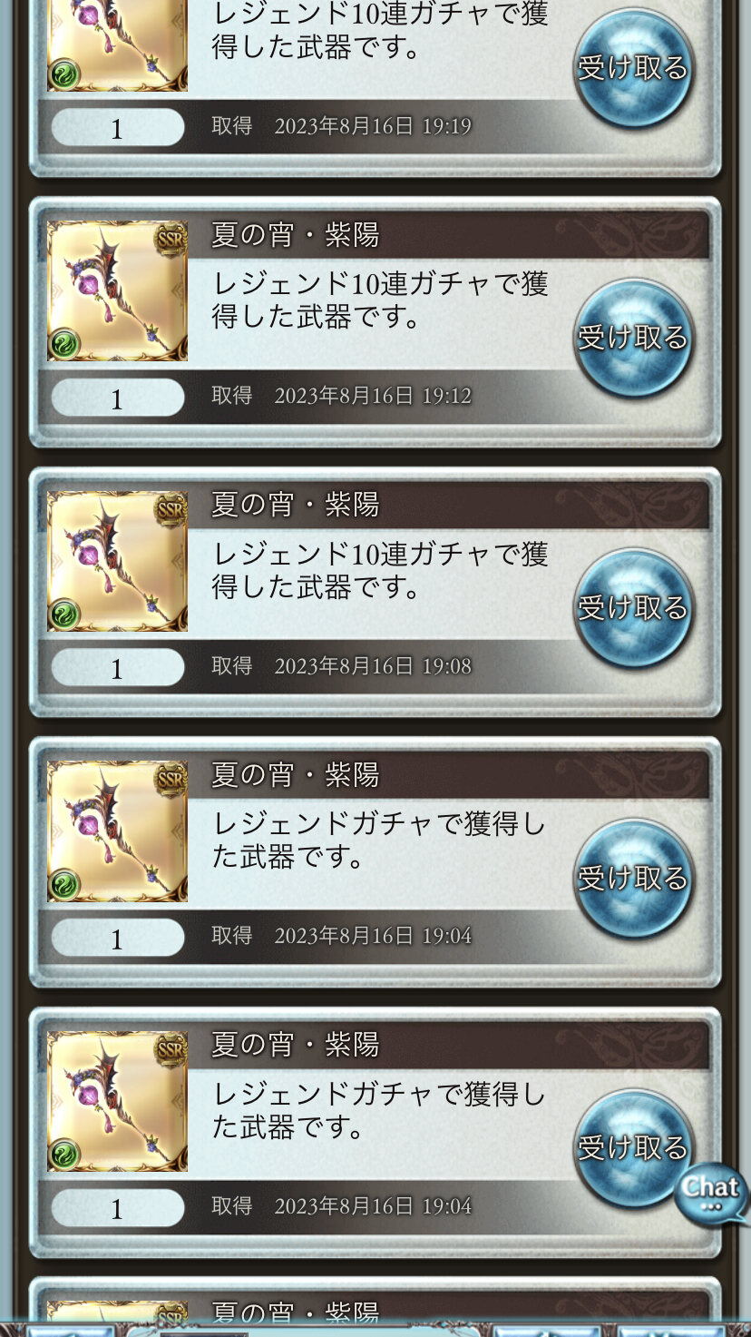Tap the 夏の宵・紫陽 title above the 19:08 entry
Screen dimensions: 751x1337
click(x=295, y=505)
